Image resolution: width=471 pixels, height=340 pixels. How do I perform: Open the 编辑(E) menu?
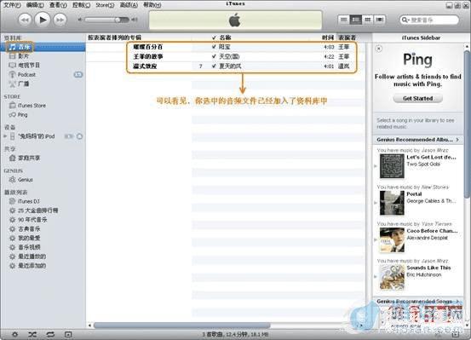click(x=35, y=5)
